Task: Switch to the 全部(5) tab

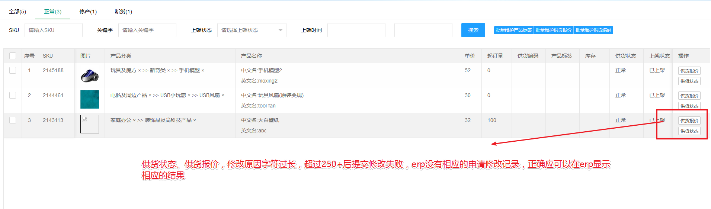Action: [x=17, y=12]
